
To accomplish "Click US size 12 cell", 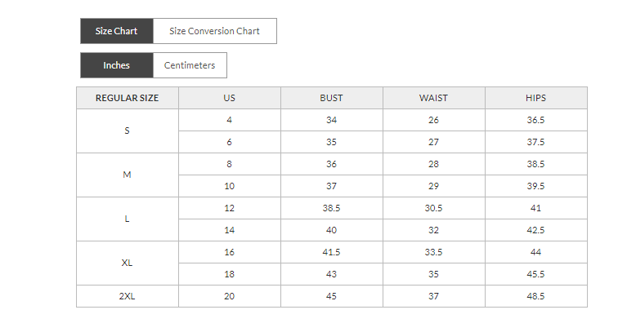I will [230, 208].
